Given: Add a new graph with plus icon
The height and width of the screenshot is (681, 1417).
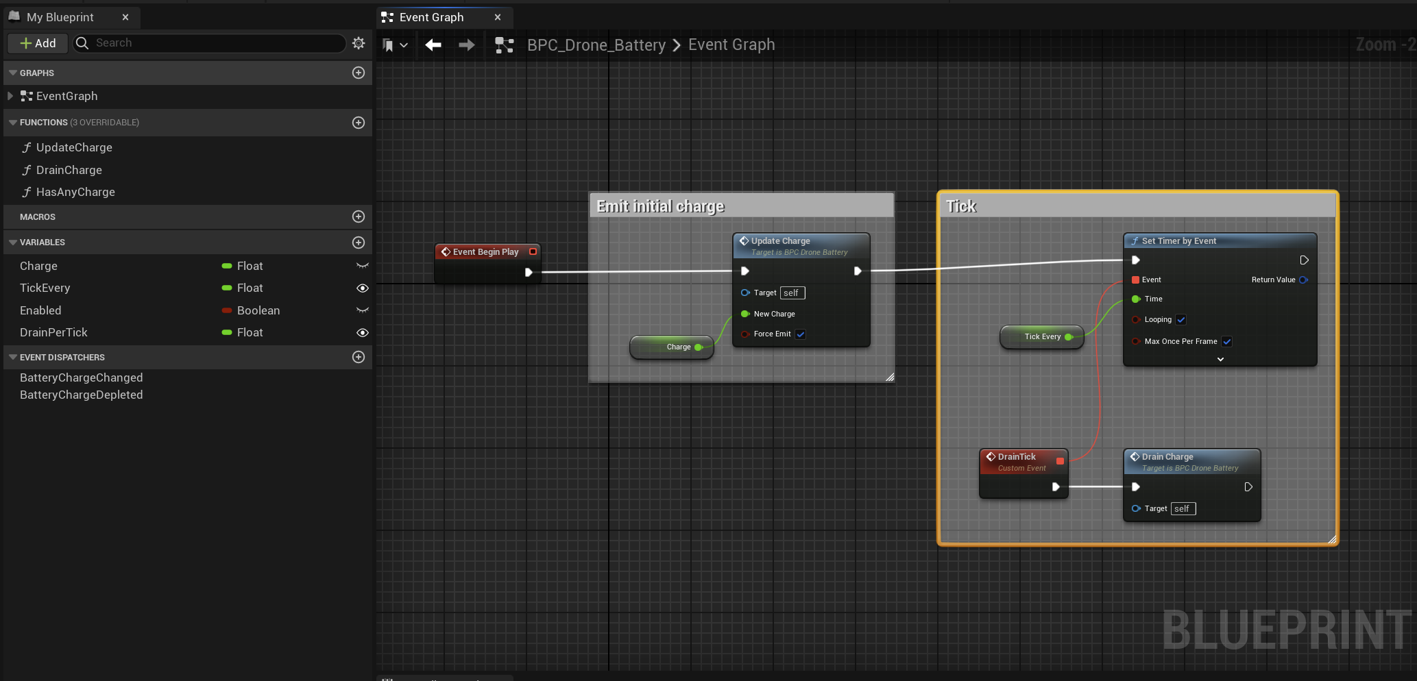Looking at the screenshot, I should (x=359, y=73).
